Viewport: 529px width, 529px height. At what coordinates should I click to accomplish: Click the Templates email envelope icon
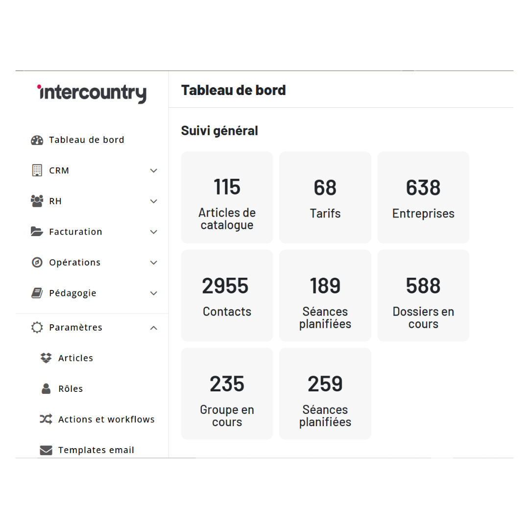coord(46,450)
